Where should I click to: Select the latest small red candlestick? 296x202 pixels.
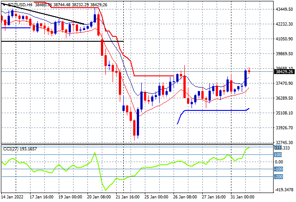point(249,71)
